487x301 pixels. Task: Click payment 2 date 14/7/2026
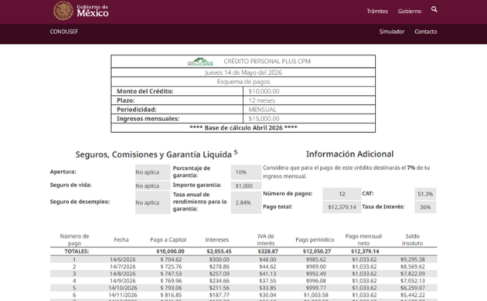[123, 266]
